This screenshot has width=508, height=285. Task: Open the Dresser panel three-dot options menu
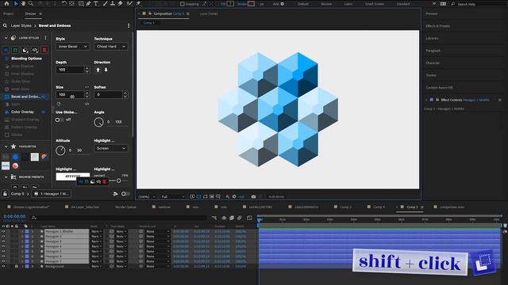[129, 25]
